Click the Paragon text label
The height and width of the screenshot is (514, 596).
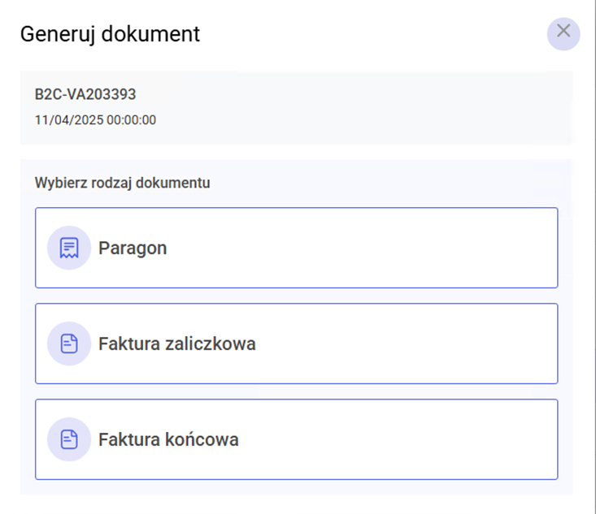(133, 248)
